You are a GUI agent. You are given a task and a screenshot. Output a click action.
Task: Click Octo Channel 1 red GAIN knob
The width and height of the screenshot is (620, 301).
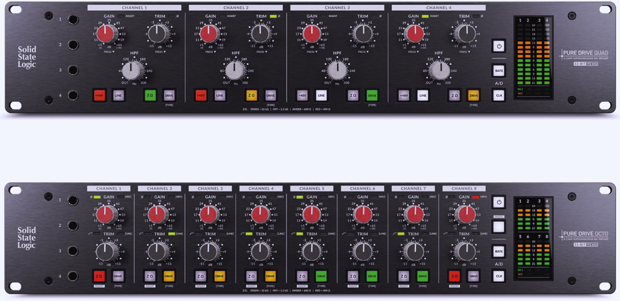pyautogui.click(x=106, y=215)
